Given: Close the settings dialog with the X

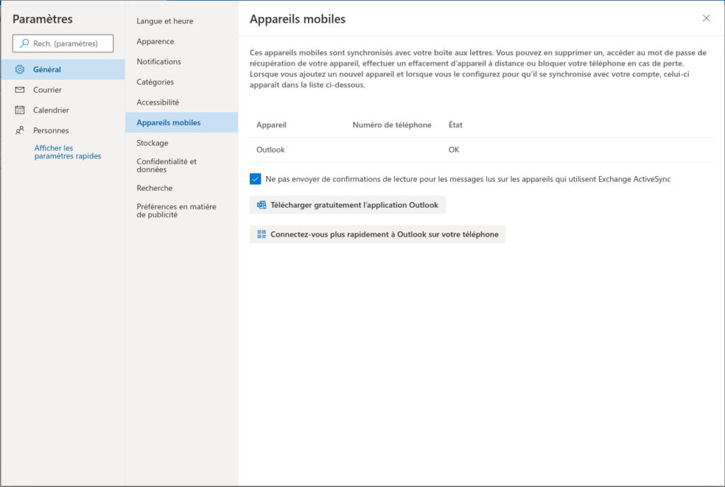Looking at the screenshot, I should [x=706, y=18].
